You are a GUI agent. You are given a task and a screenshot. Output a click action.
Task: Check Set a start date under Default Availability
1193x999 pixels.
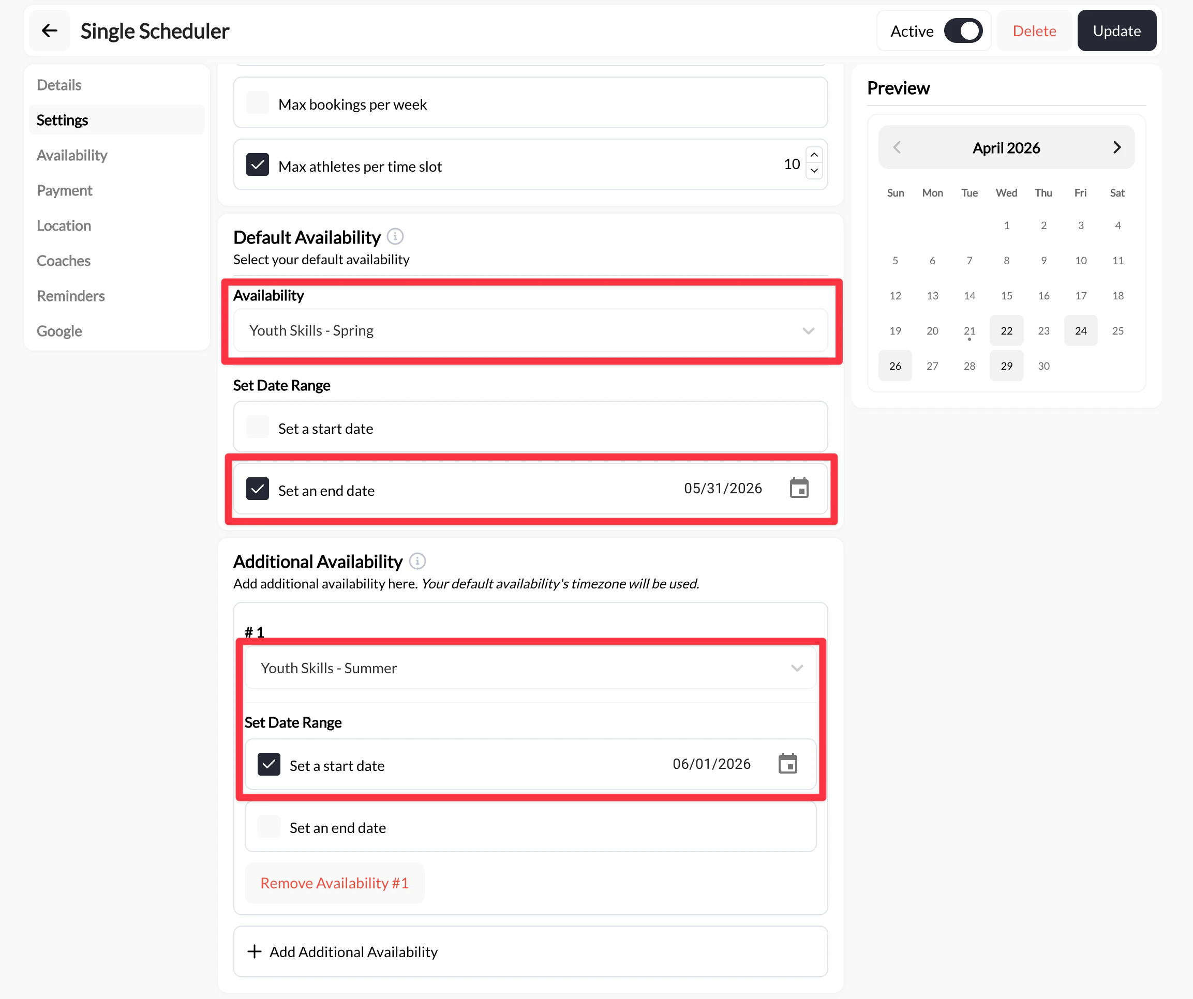[x=257, y=427]
